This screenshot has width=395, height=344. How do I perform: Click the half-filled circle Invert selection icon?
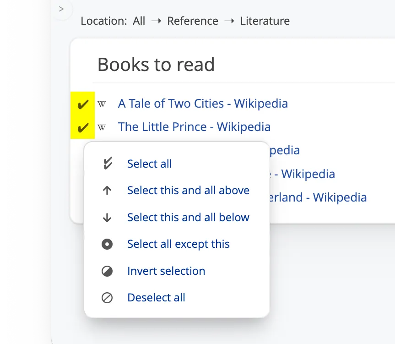(107, 271)
